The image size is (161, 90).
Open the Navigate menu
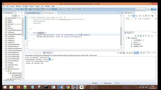[25, 6]
